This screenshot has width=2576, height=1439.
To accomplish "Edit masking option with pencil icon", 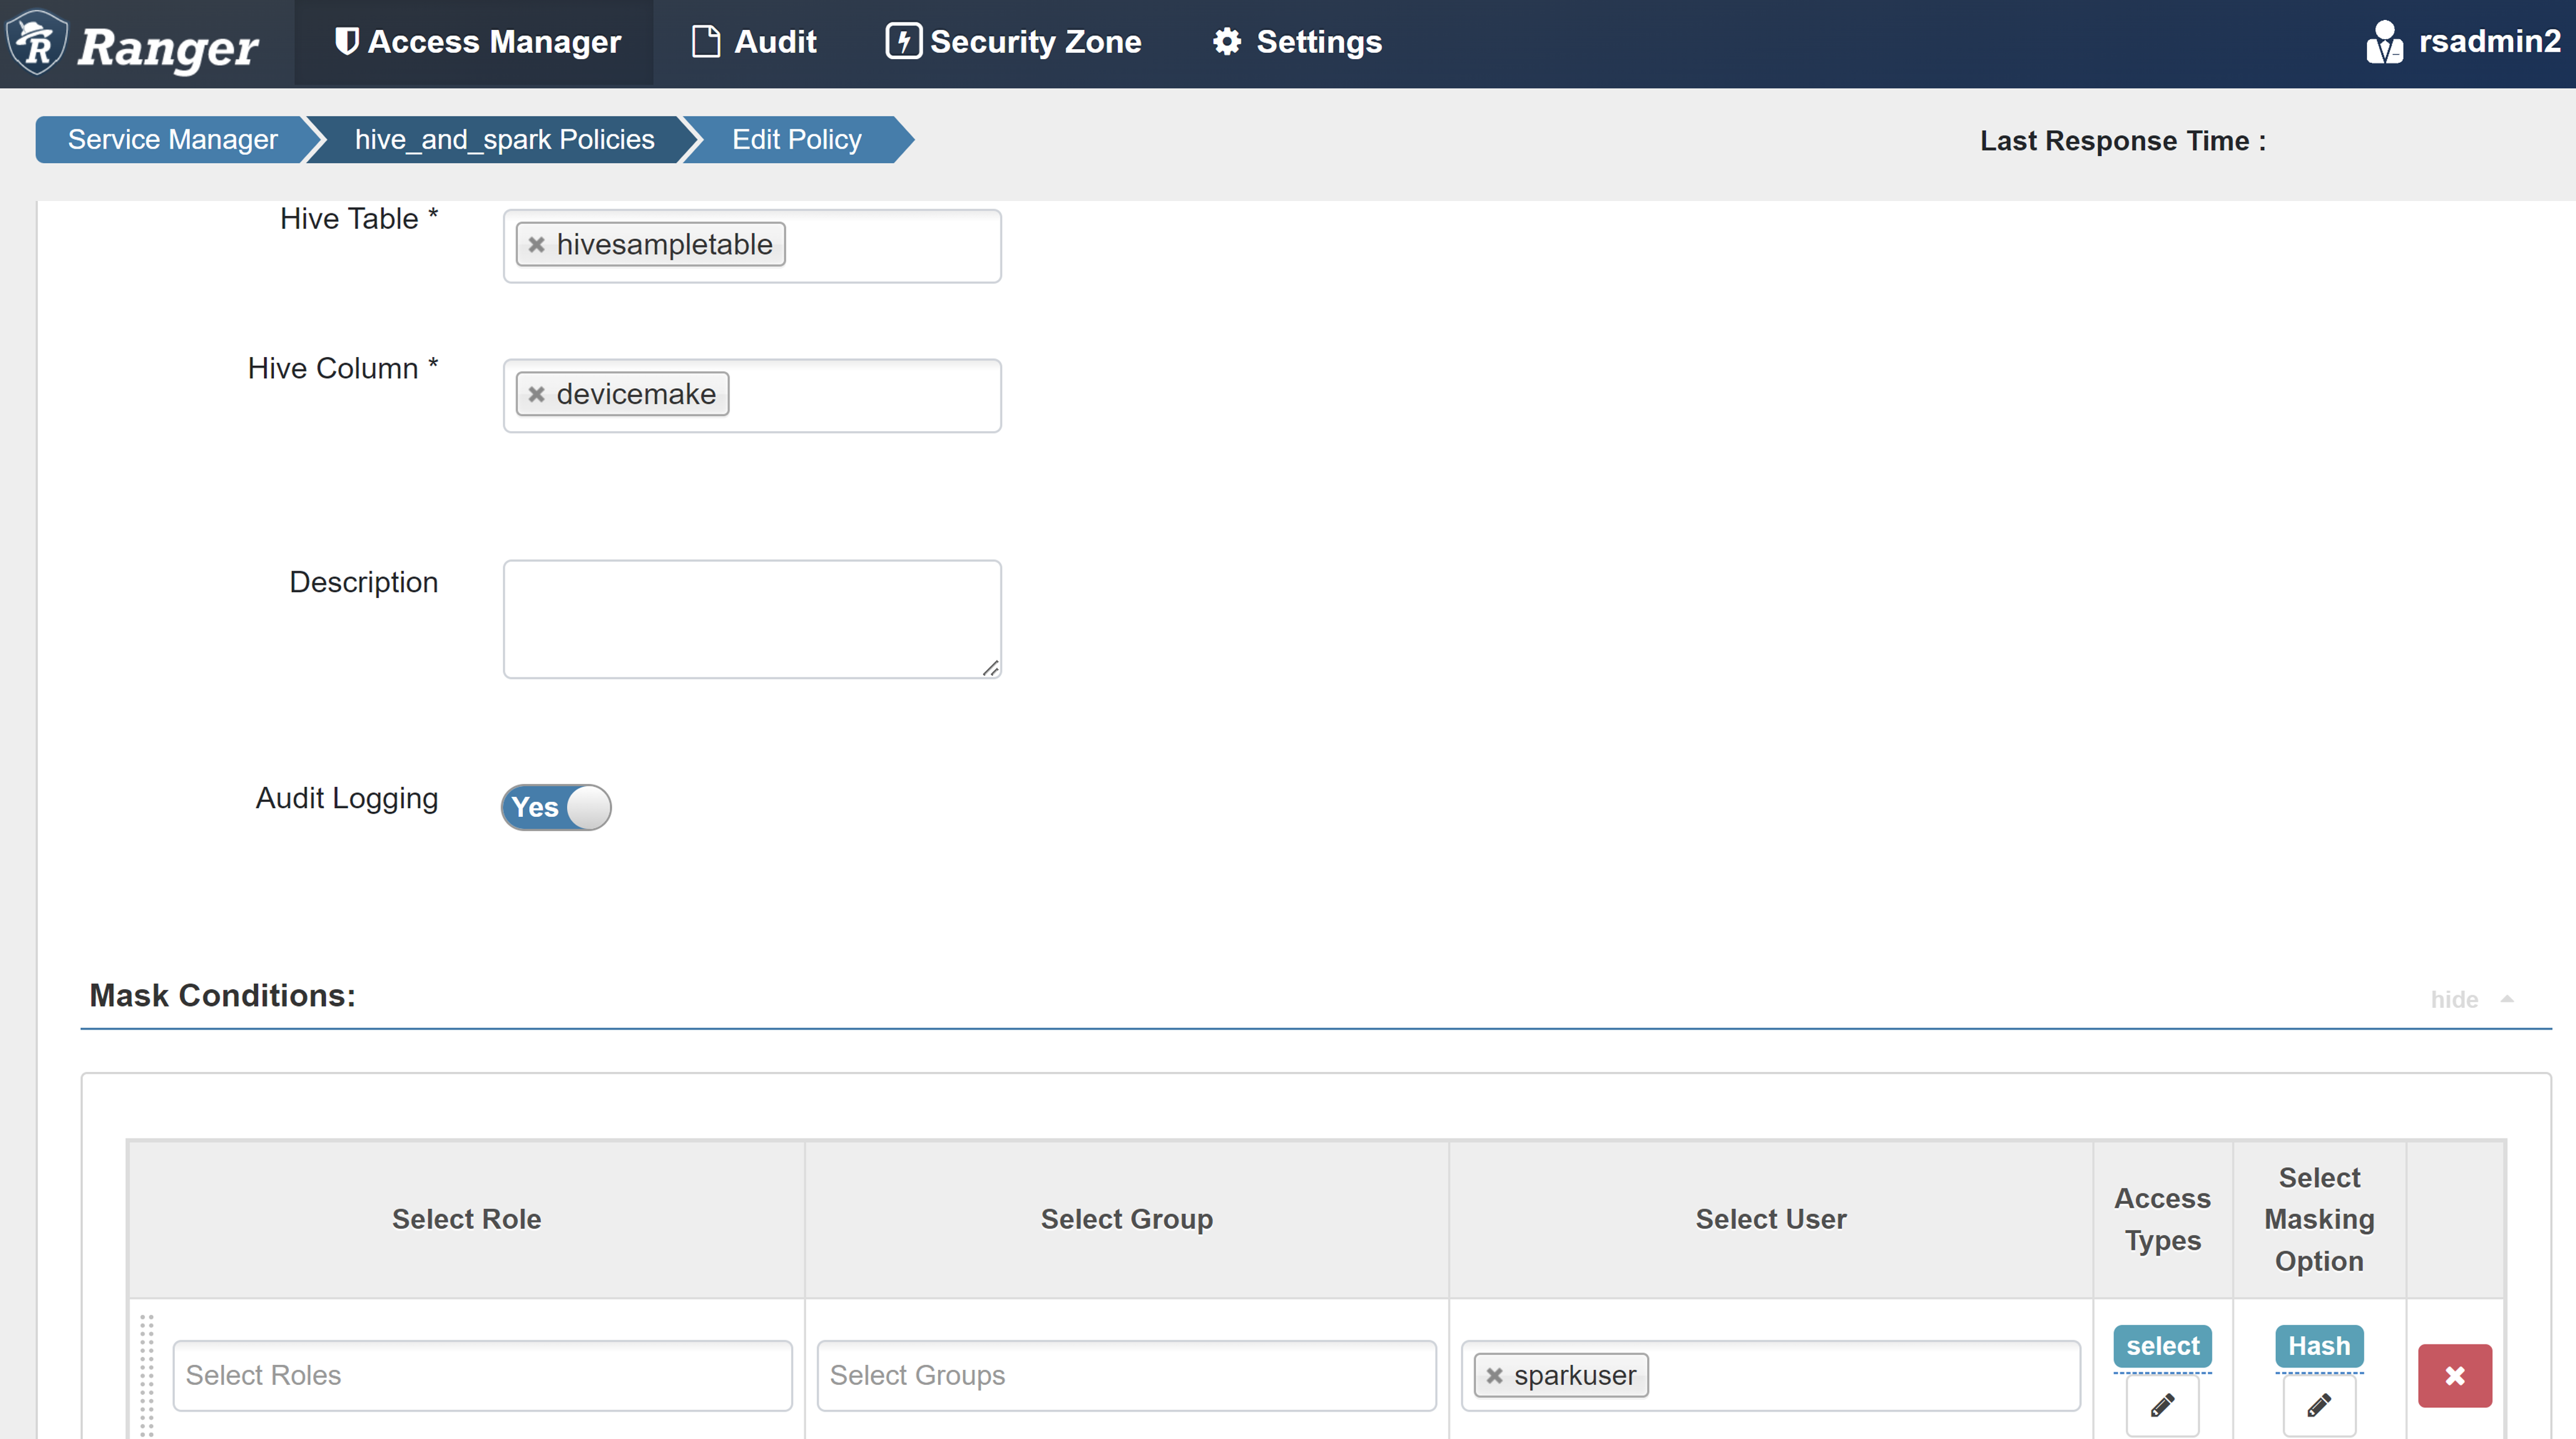I will 2319,1405.
